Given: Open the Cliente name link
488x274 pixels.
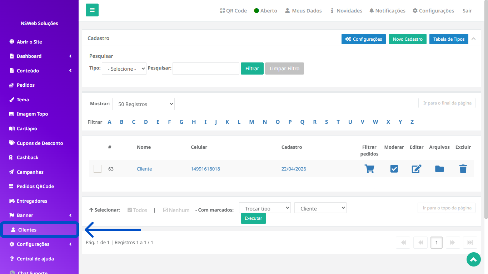Looking at the screenshot, I should (144, 169).
